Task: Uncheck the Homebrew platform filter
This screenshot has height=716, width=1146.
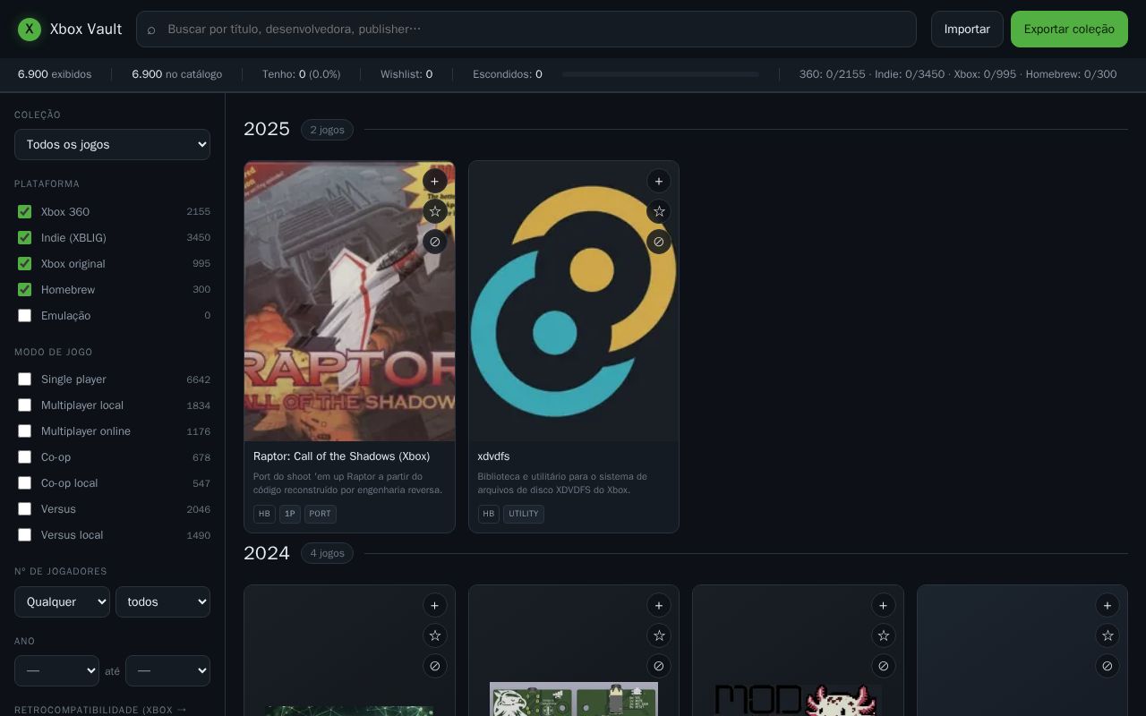Action: coord(25,290)
